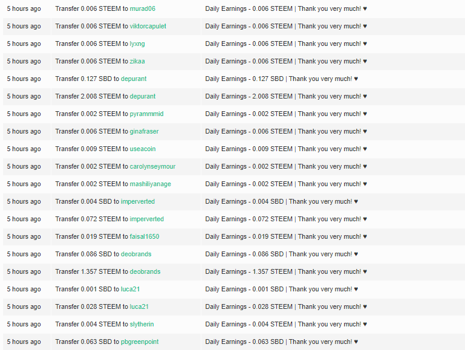Click 'Transfer 0.006 STEEM to' in ginafraser row
The height and width of the screenshot is (350, 465).
pyautogui.click(x=92, y=131)
